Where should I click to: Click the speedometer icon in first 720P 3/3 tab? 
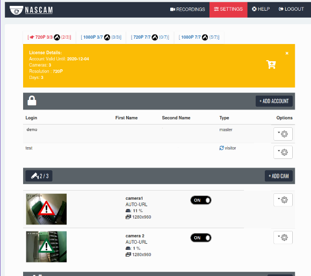pos(57,37)
